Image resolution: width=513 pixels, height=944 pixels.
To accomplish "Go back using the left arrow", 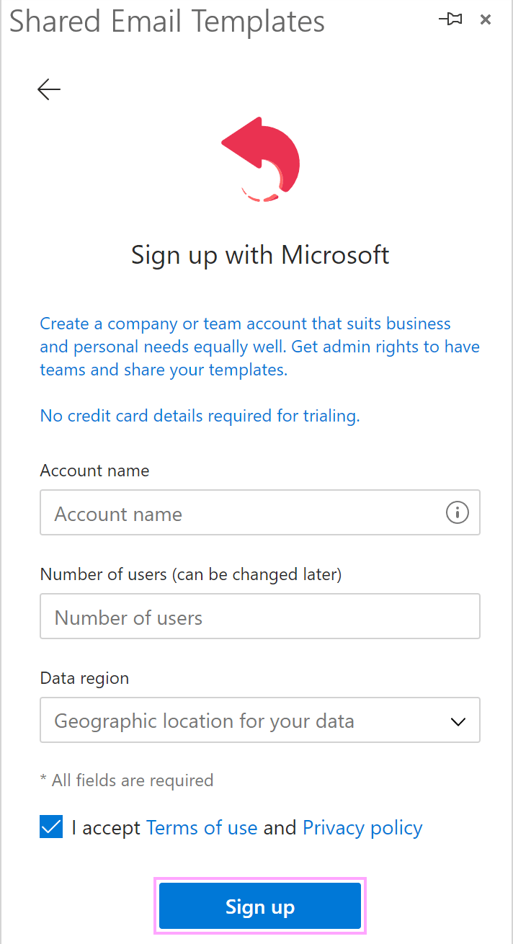I will (48, 89).
